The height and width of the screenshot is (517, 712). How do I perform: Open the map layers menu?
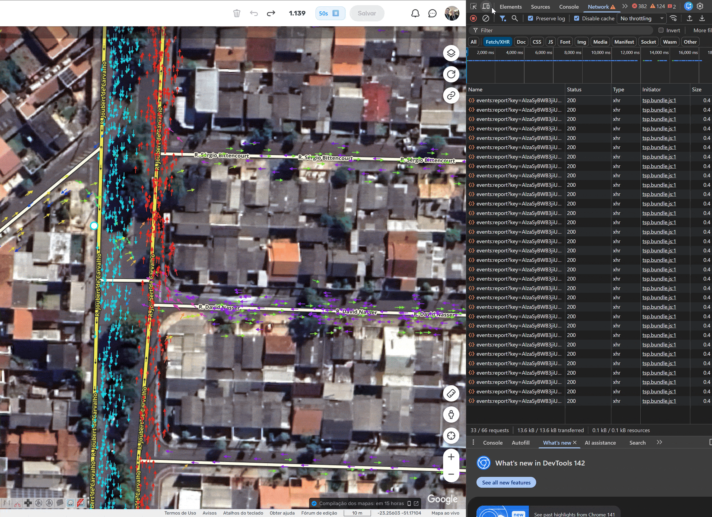pyautogui.click(x=451, y=53)
